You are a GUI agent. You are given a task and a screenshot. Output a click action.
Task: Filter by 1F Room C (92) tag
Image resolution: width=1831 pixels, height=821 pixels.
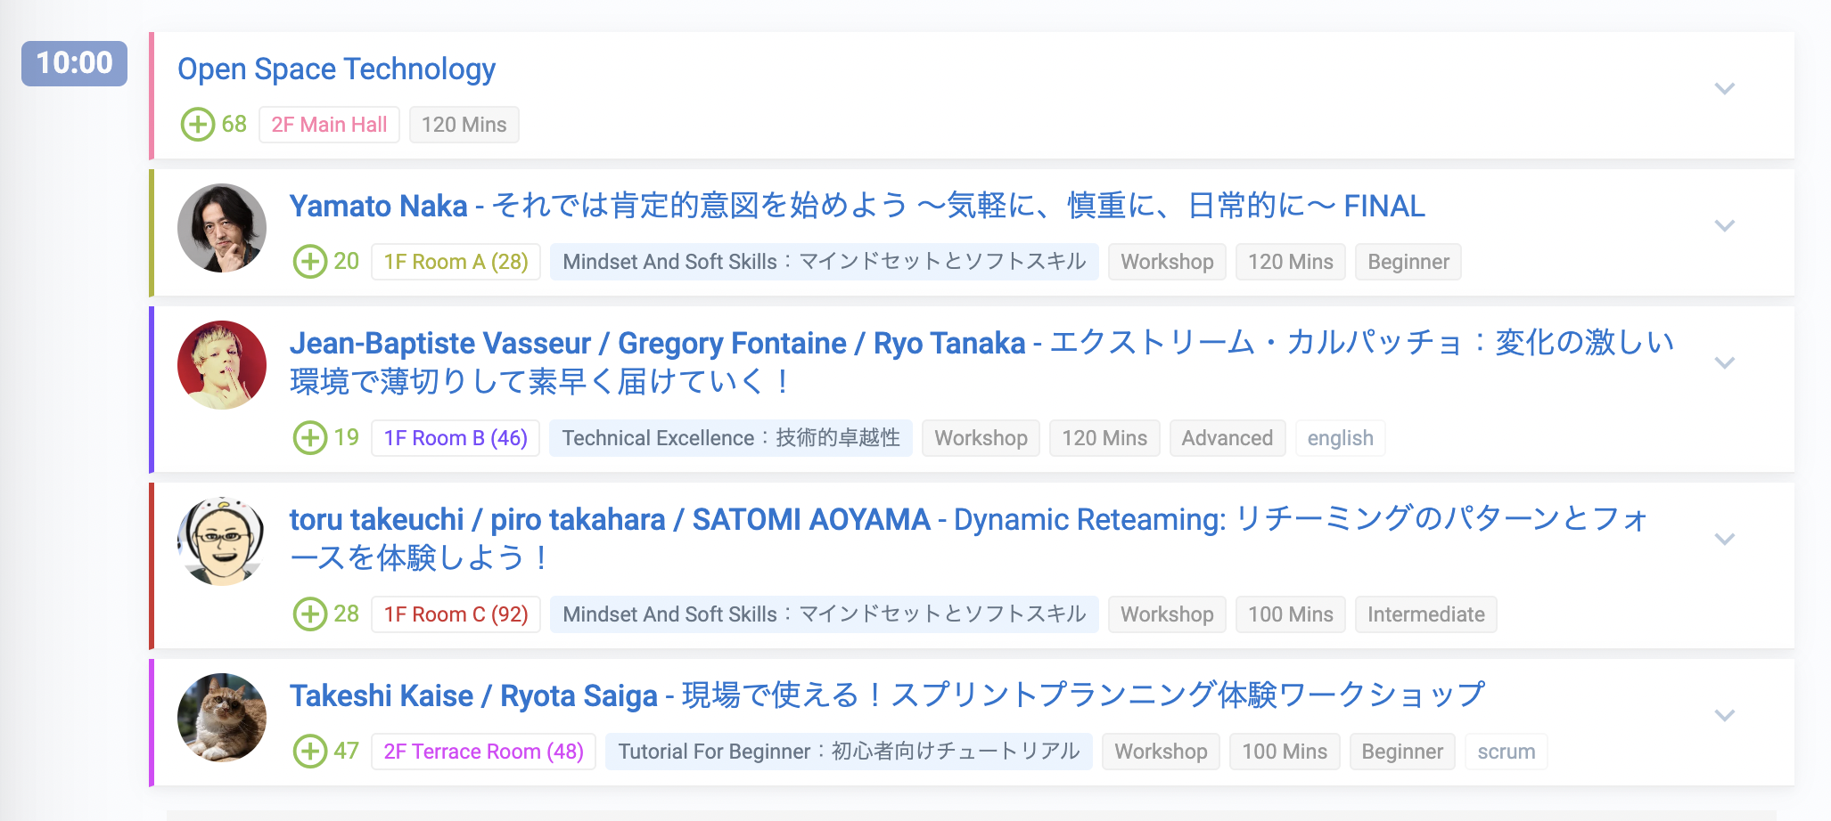pyautogui.click(x=456, y=614)
